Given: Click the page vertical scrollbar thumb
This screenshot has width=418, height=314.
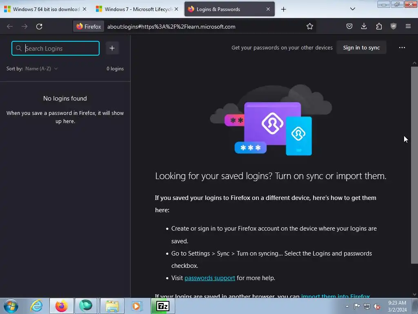Looking at the screenshot, I should coord(414,165).
